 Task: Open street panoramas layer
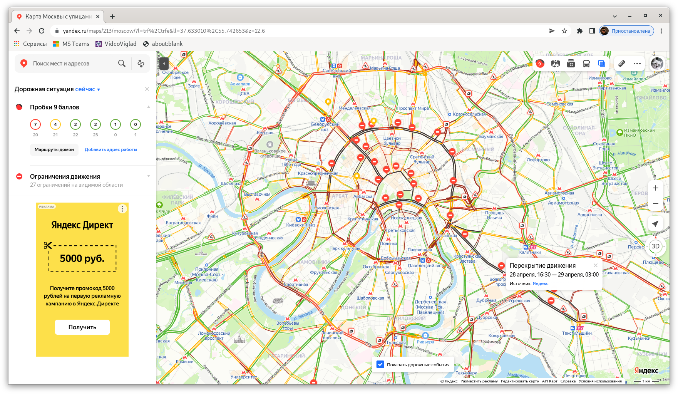point(555,64)
